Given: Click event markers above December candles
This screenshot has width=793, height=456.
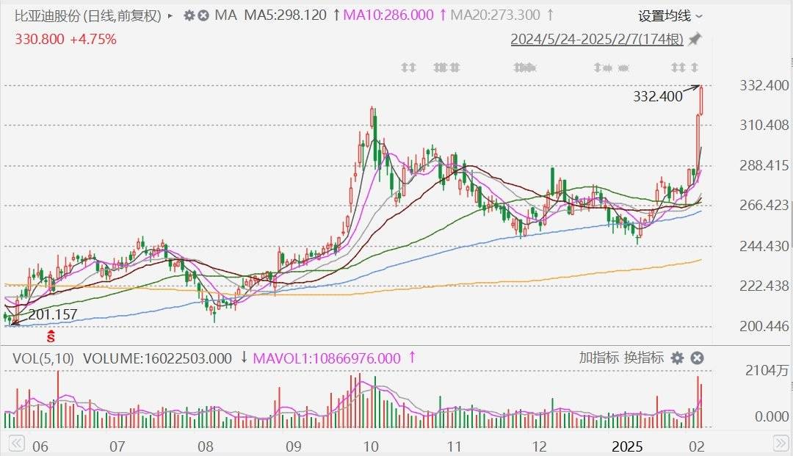Looking at the screenshot, I should coord(524,68).
